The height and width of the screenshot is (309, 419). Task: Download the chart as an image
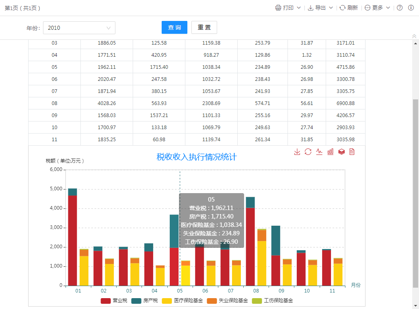tap(297, 152)
